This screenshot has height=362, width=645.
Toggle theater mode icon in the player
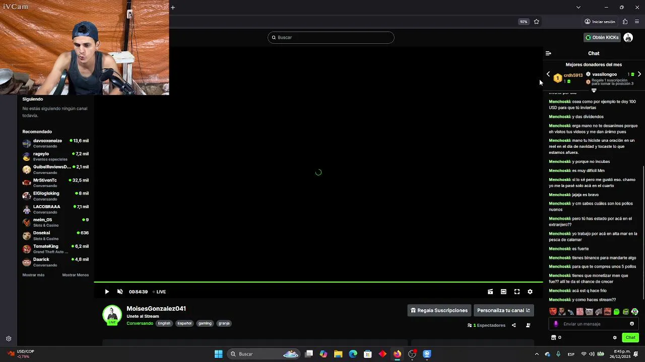503,292
